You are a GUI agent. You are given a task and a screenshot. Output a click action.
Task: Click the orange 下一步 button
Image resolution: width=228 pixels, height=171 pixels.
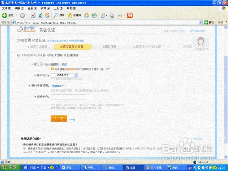point(59,118)
